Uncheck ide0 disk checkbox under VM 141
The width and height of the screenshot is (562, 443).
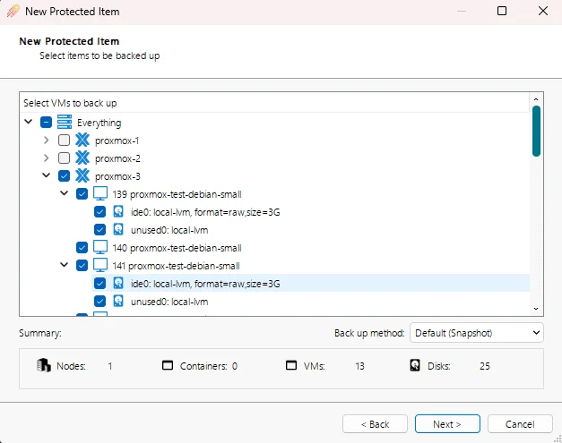click(99, 284)
